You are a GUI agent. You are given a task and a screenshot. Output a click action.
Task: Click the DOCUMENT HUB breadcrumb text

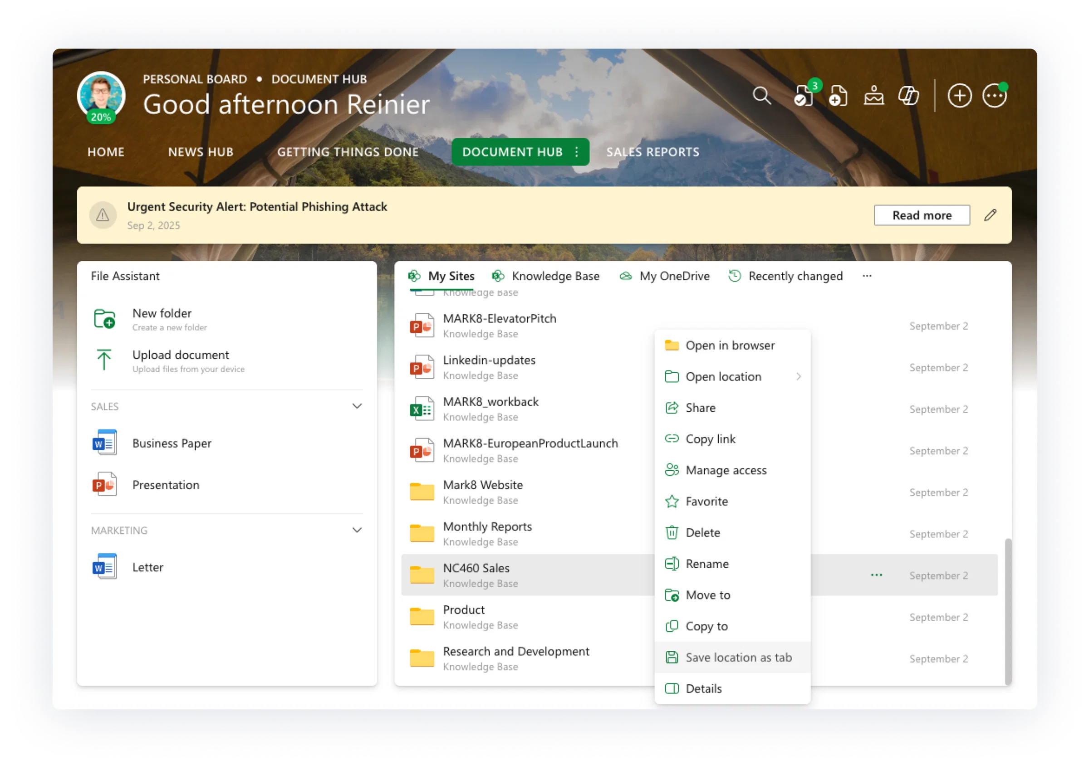[x=319, y=79]
